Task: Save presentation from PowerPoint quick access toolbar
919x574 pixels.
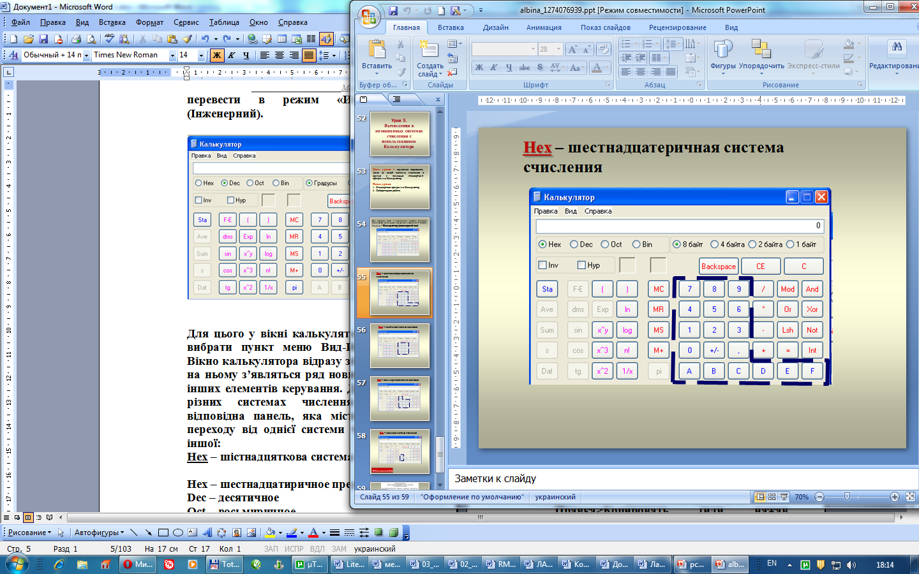Action: tap(393, 11)
